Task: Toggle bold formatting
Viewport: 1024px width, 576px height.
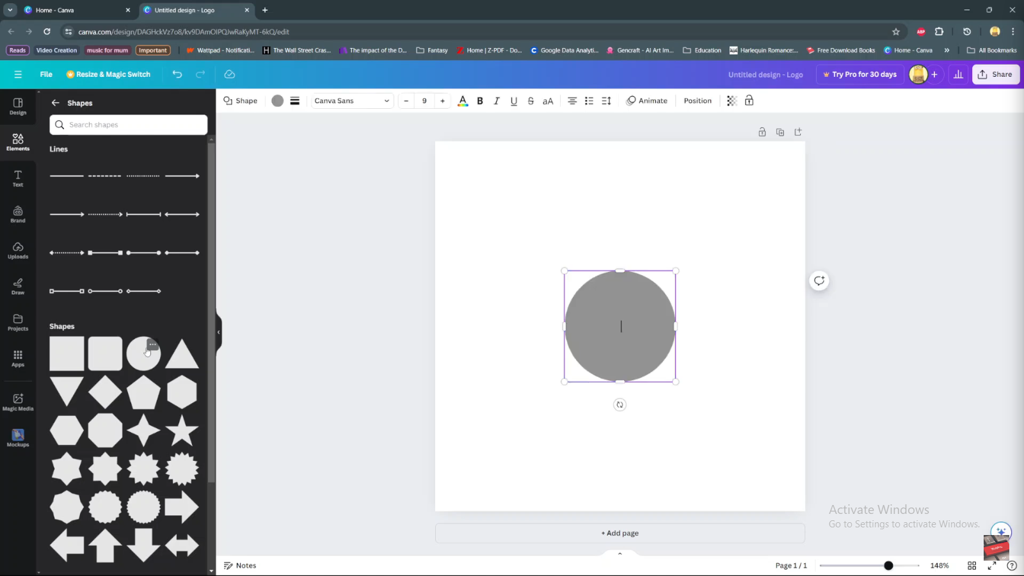Action: [480, 100]
